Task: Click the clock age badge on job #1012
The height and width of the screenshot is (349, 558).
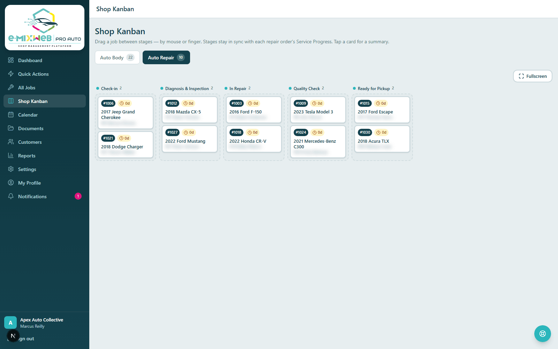Action: (x=189, y=103)
